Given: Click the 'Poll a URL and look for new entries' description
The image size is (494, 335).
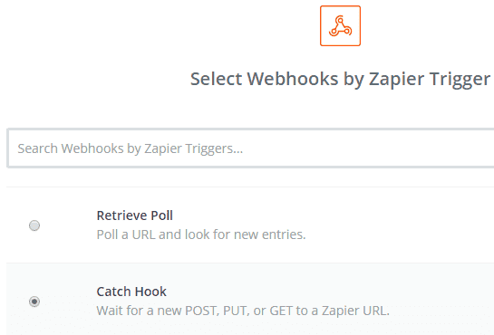Looking at the screenshot, I should point(201,234).
